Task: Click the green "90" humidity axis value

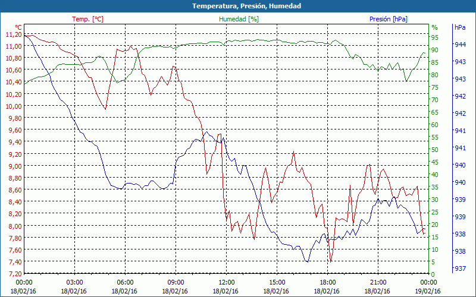Action: coord(435,50)
